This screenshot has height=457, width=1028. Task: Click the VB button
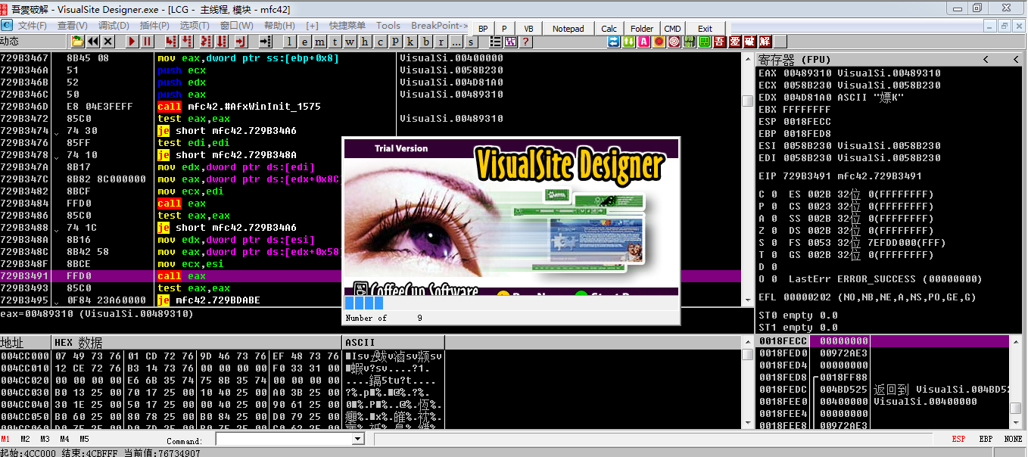(x=528, y=28)
